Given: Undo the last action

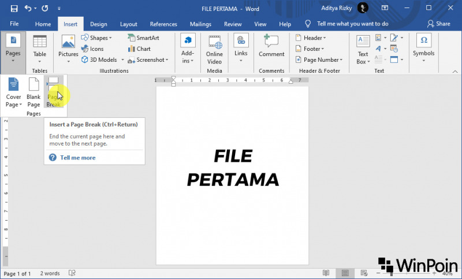Looking at the screenshot, I should coord(28,8).
